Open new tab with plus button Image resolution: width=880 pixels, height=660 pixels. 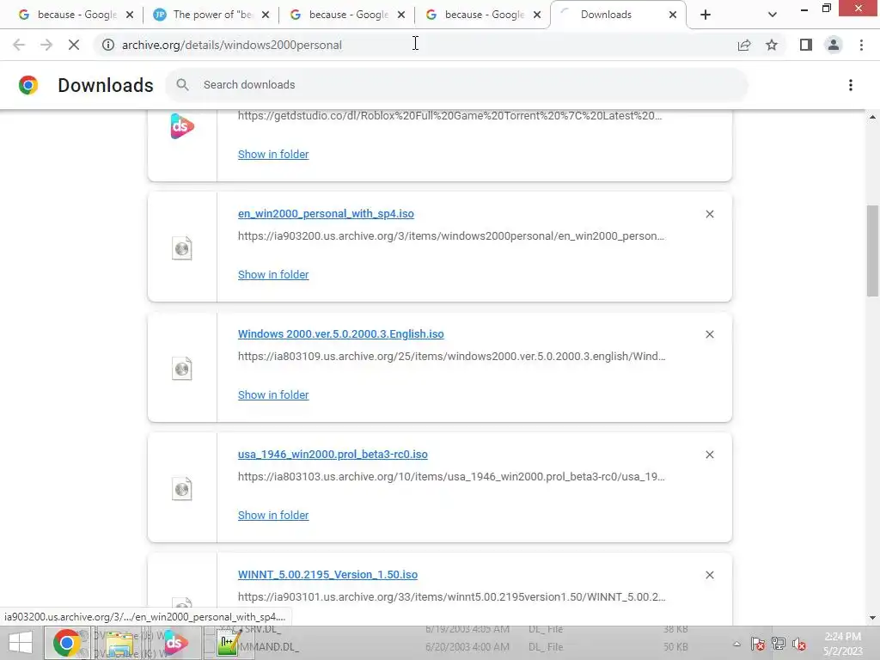[706, 15]
